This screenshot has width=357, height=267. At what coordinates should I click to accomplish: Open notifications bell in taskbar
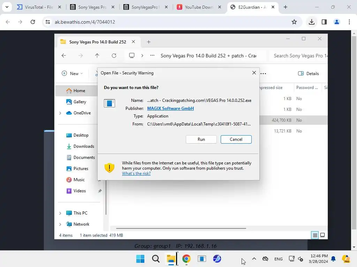tap(333, 259)
